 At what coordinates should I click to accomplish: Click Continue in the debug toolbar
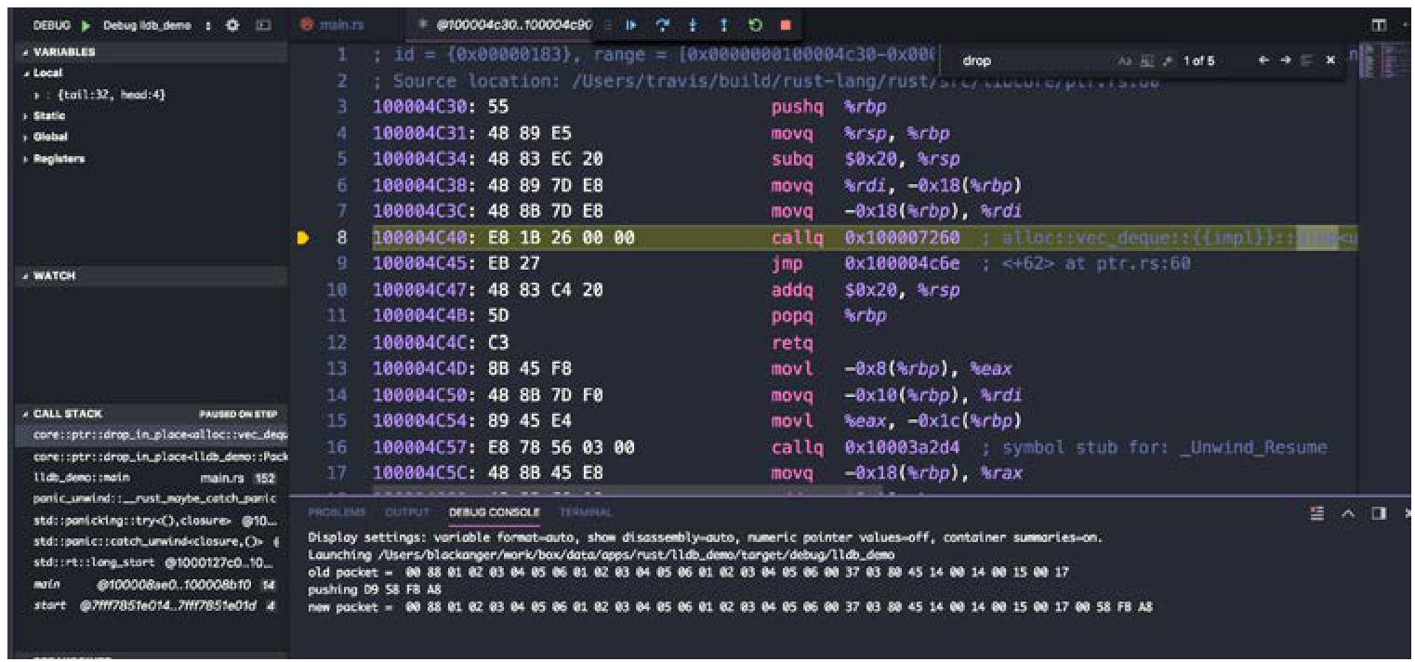(631, 26)
